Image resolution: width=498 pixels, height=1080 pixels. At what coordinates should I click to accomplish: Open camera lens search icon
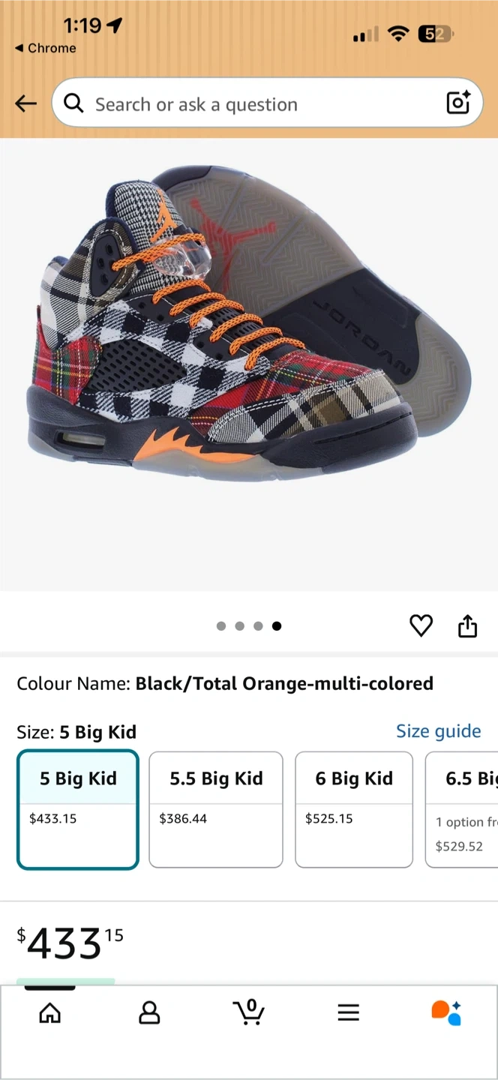458,103
